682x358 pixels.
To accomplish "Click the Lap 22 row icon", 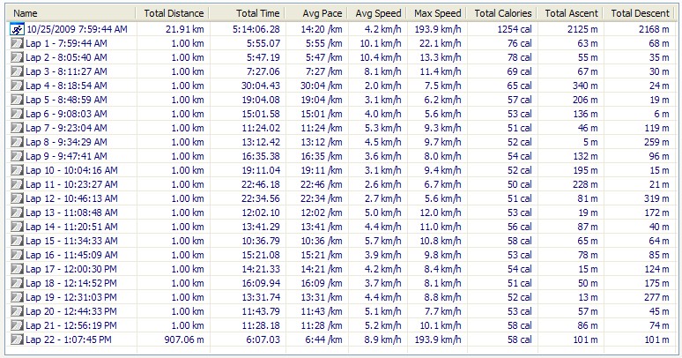I will pyautogui.click(x=17, y=339).
